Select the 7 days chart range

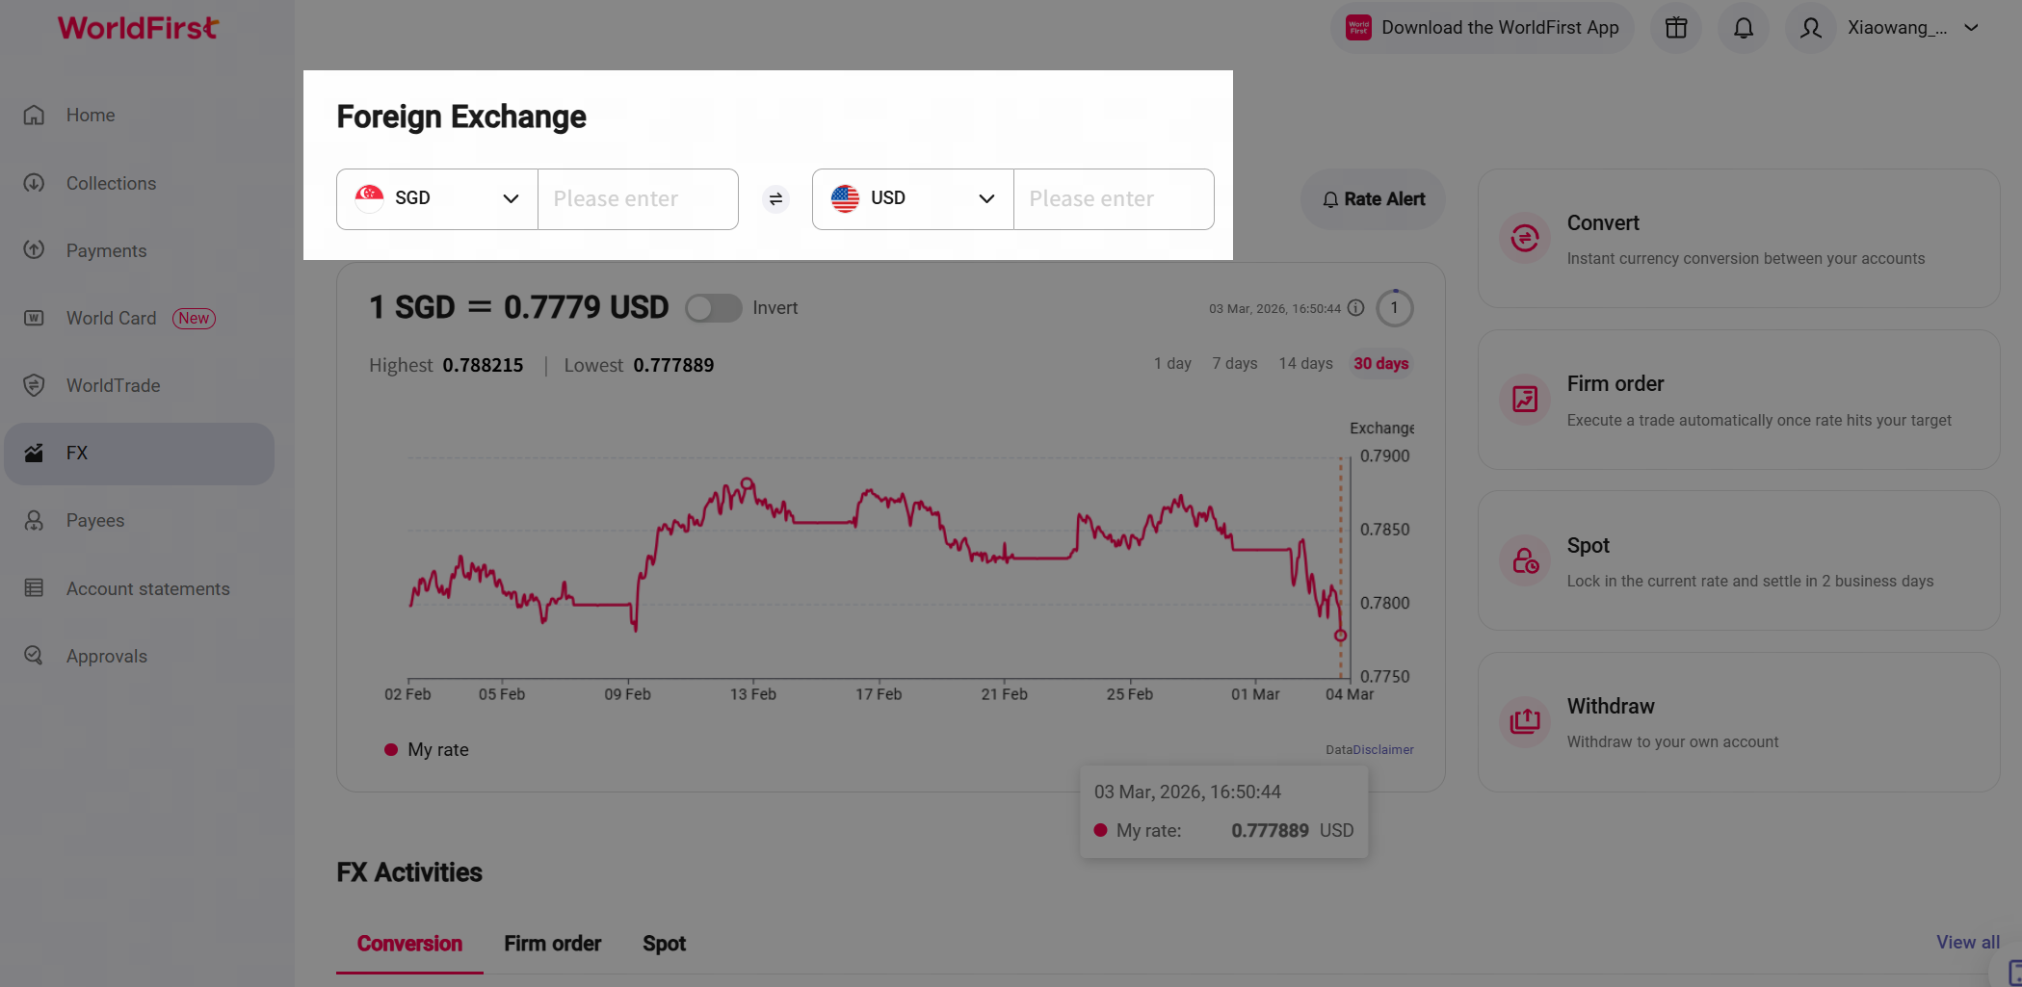[1234, 364]
